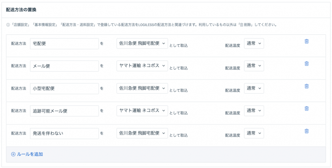Open 配送温度 dropdown in 発送を伴わない row

point(254,133)
